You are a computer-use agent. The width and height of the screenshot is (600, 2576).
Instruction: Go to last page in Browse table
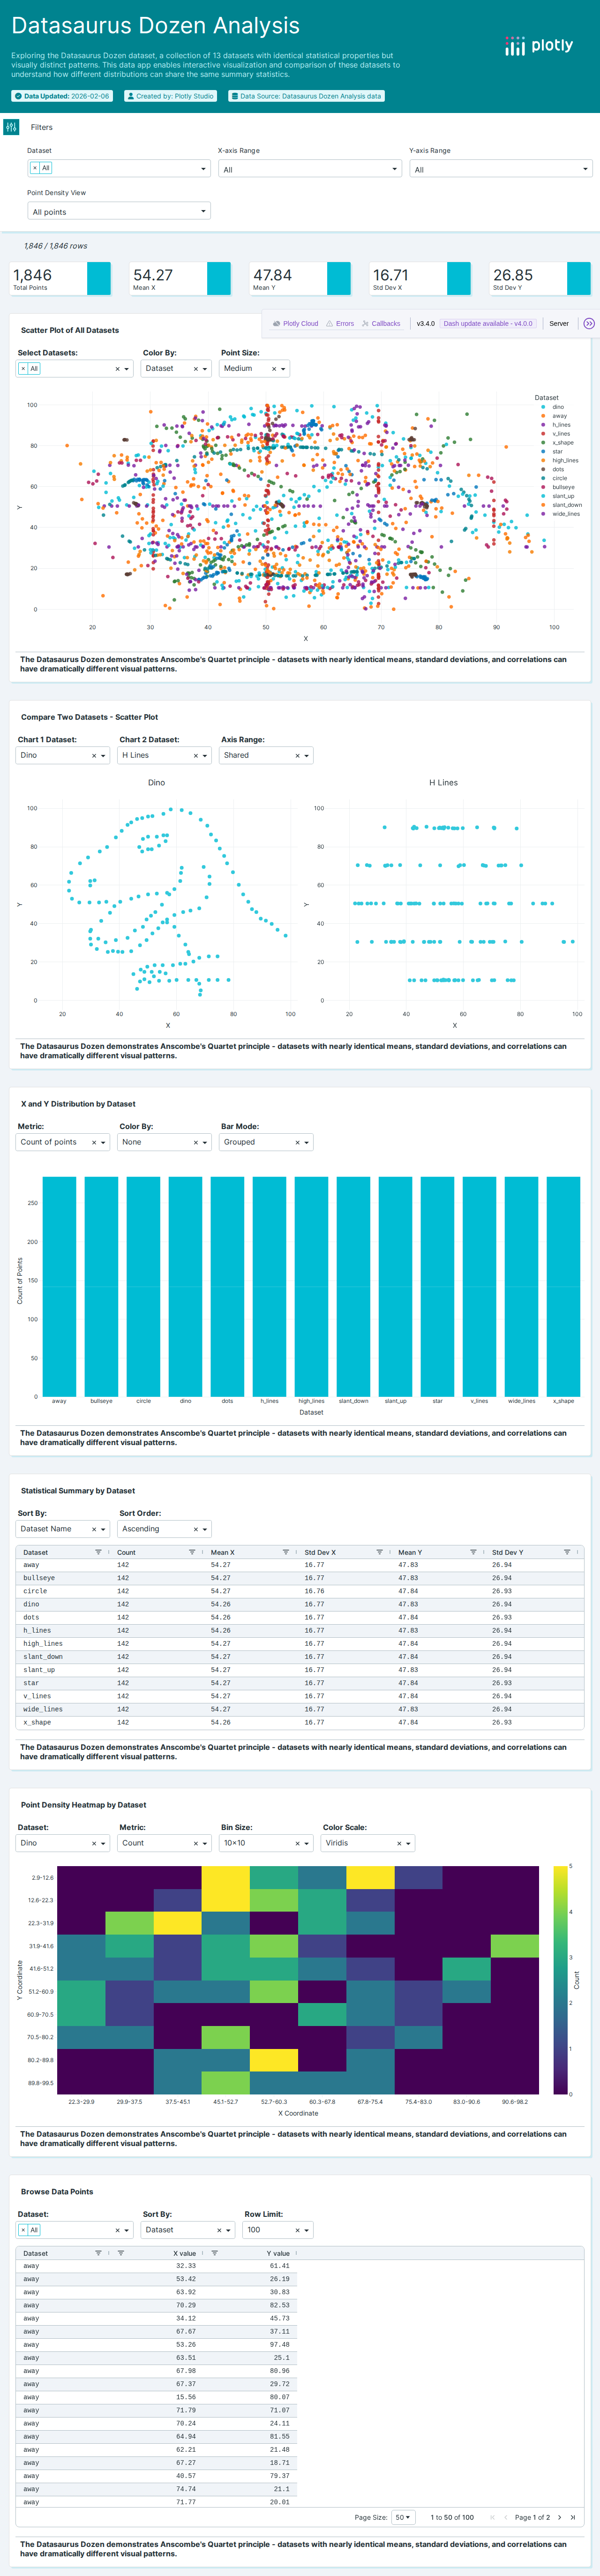click(x=573, y=2517)
